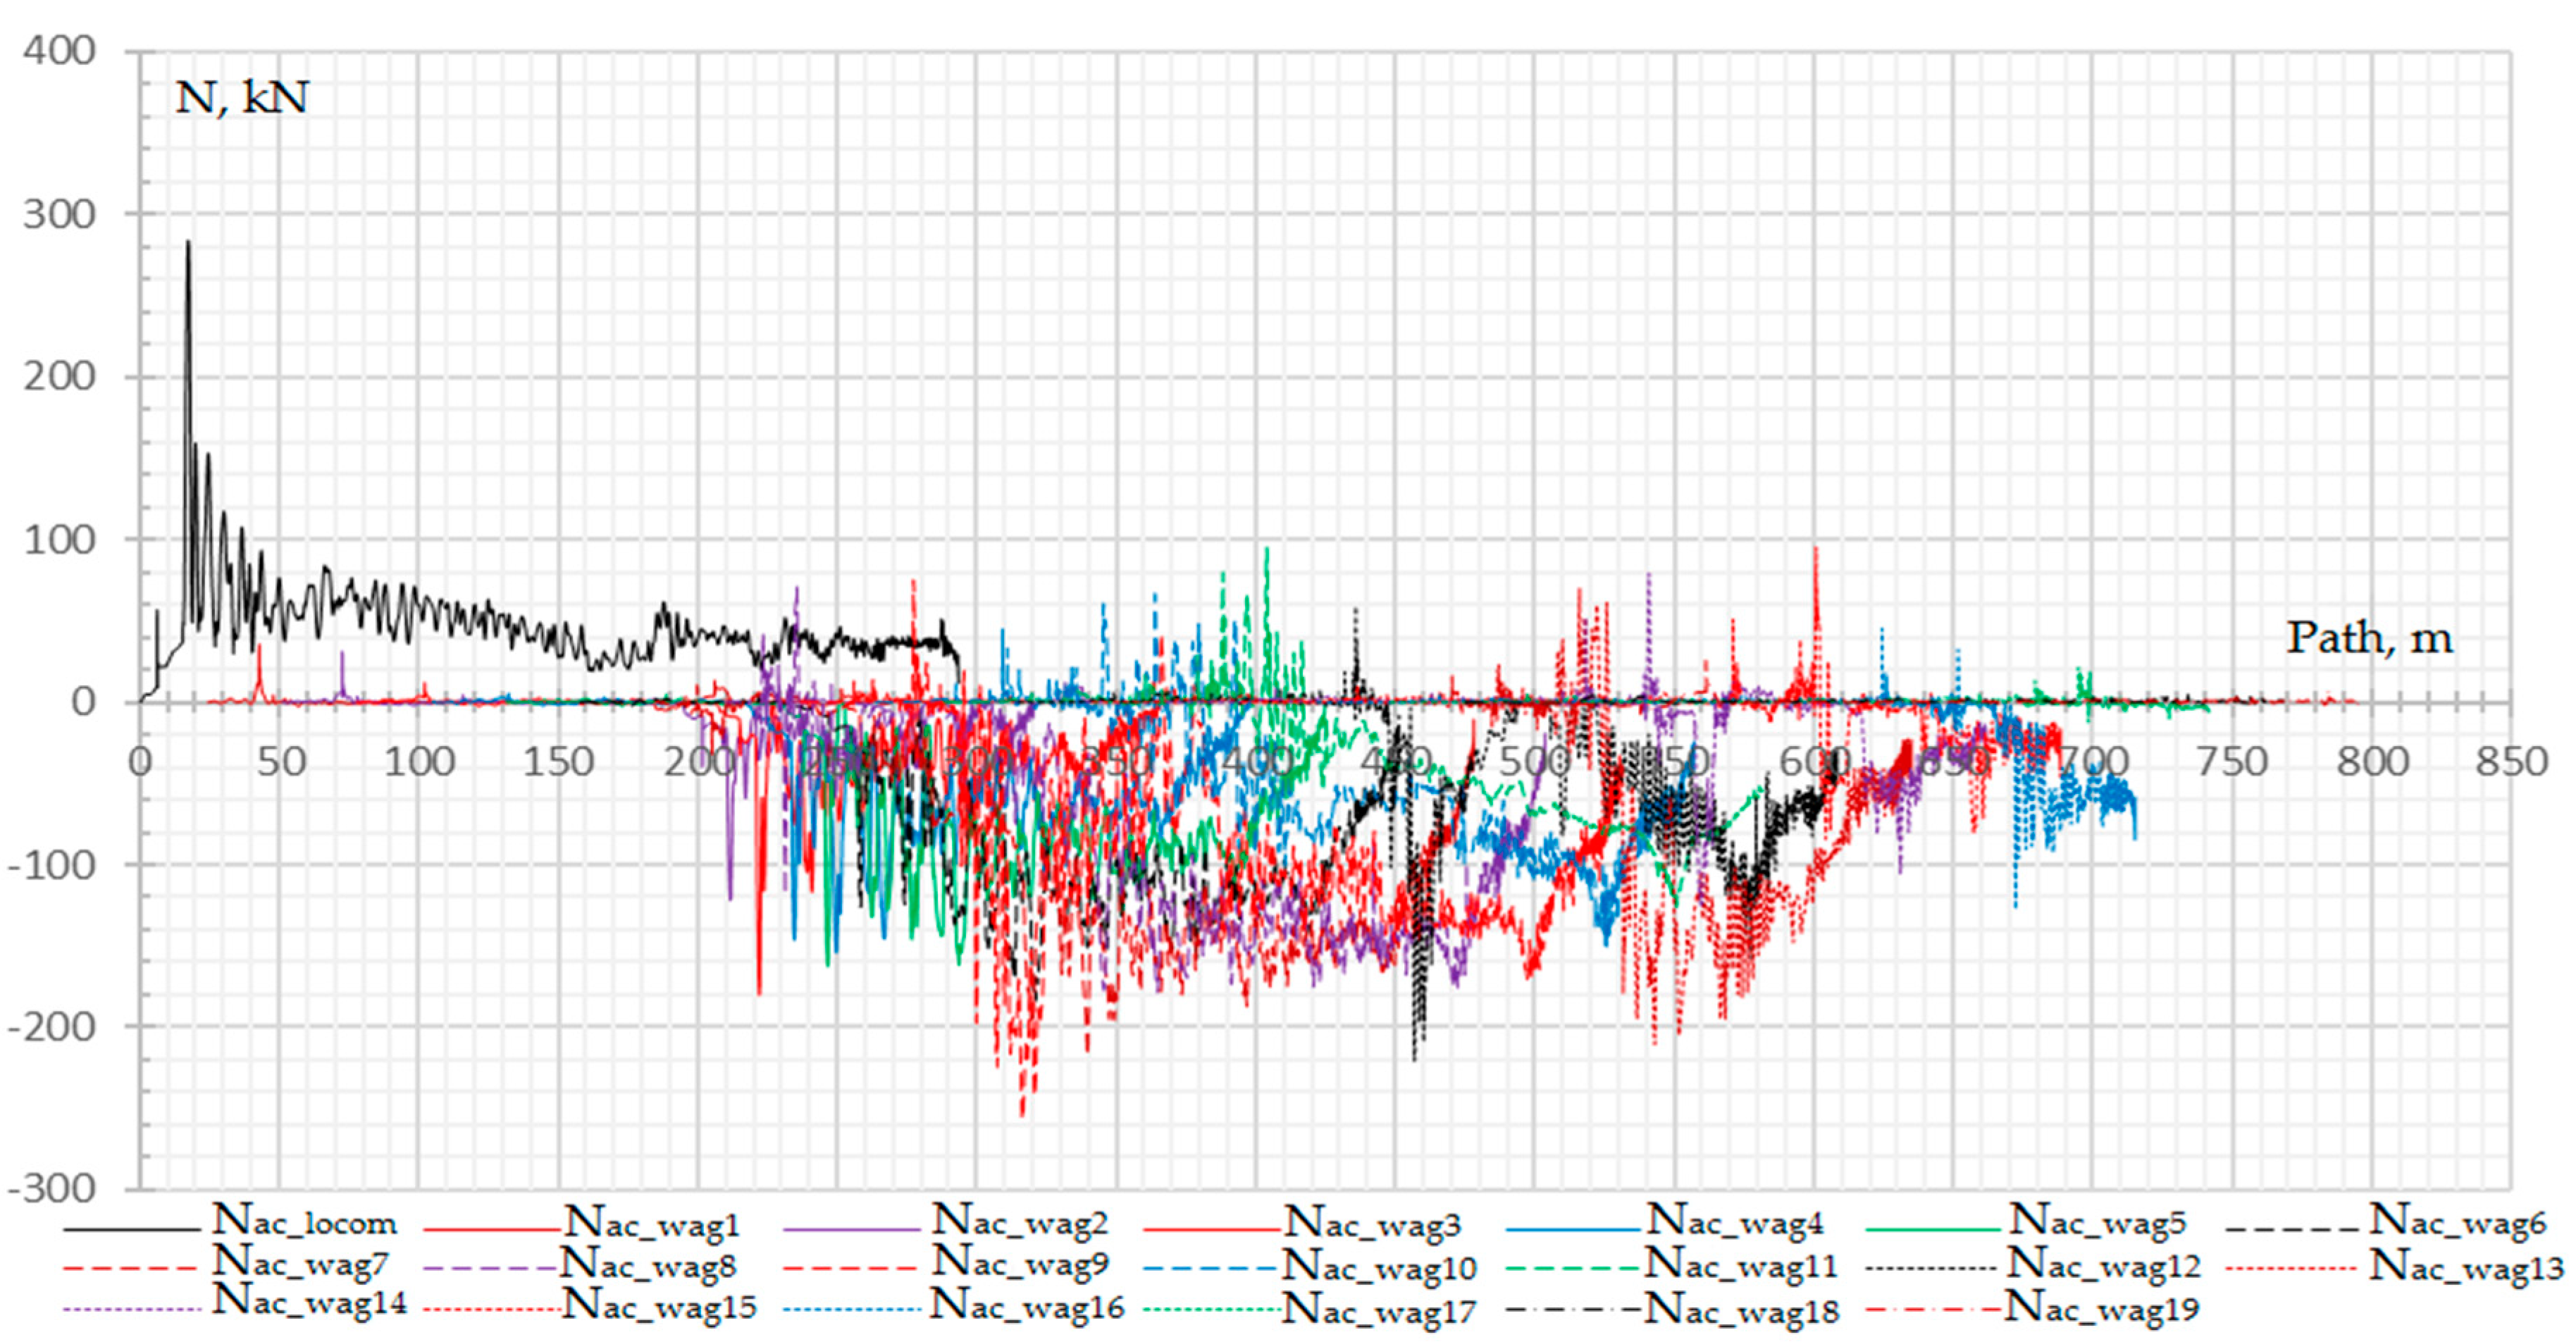
Task: Select the Nac_wag1 legend label
Action: 651,1223
